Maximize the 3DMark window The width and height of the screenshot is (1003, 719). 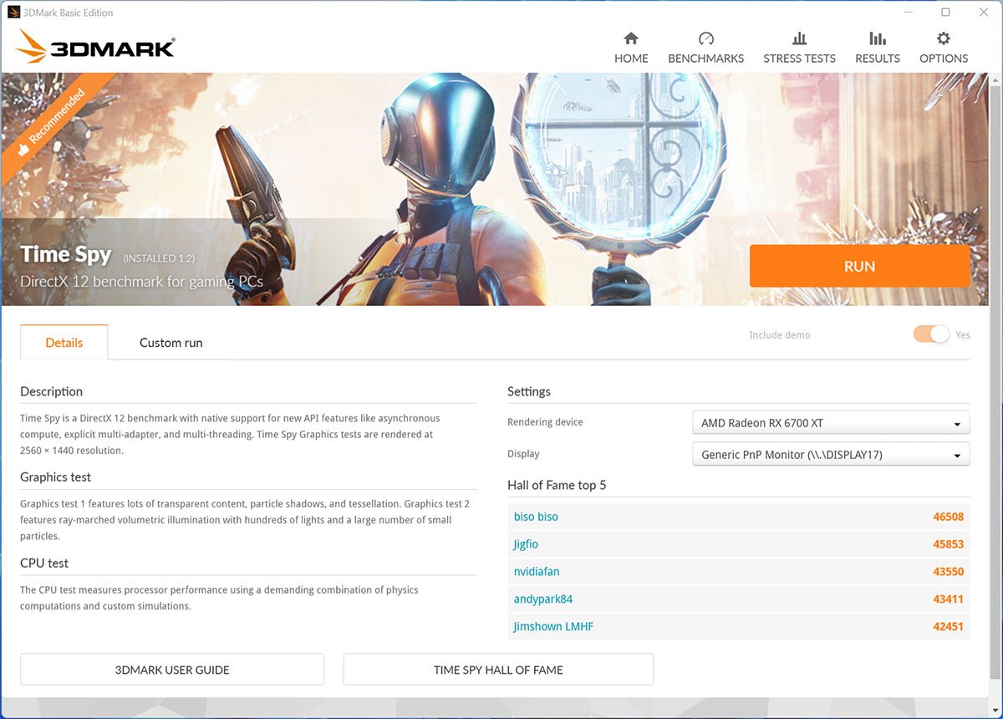tap(945, 13)
